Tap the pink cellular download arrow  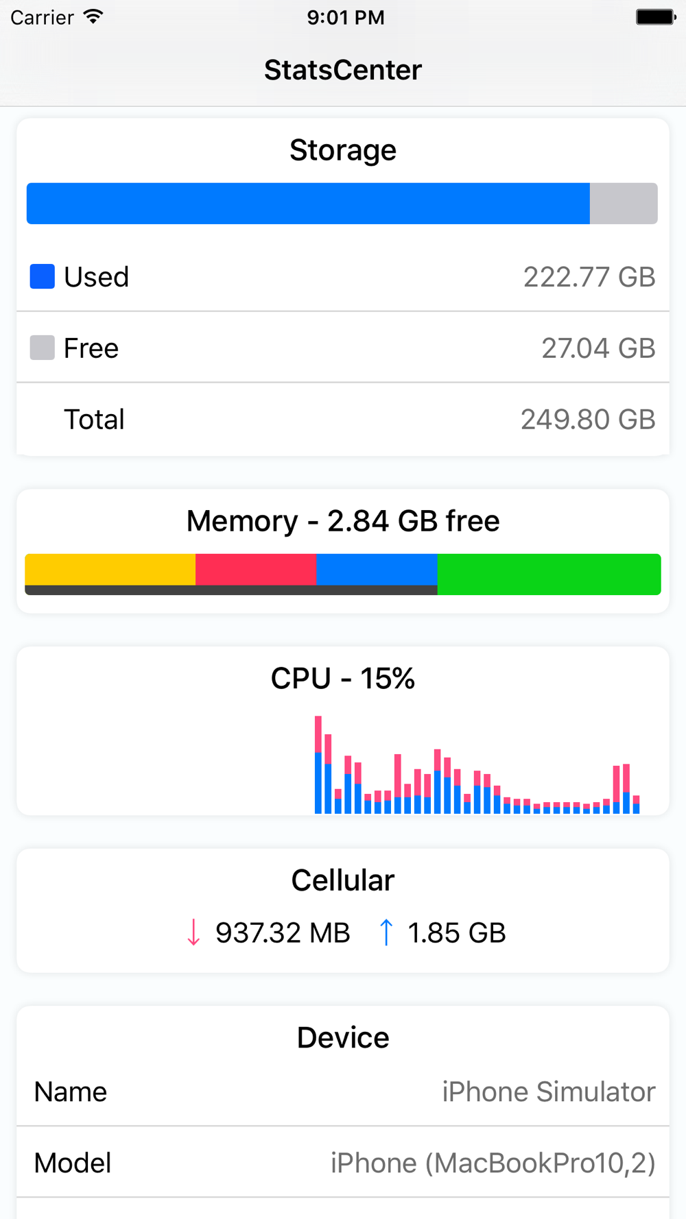193,932
